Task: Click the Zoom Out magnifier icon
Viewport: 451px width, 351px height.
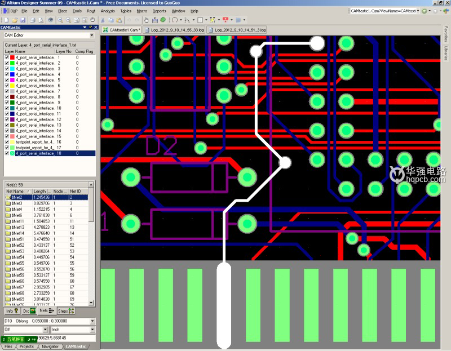Action: [x=67, y=20]
